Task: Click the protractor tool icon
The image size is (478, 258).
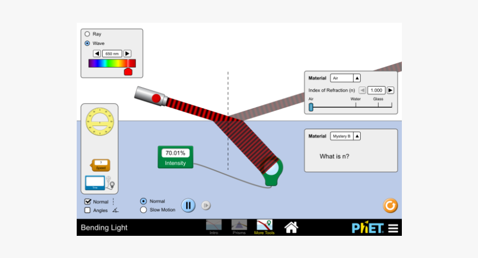Action: point(100,122)
